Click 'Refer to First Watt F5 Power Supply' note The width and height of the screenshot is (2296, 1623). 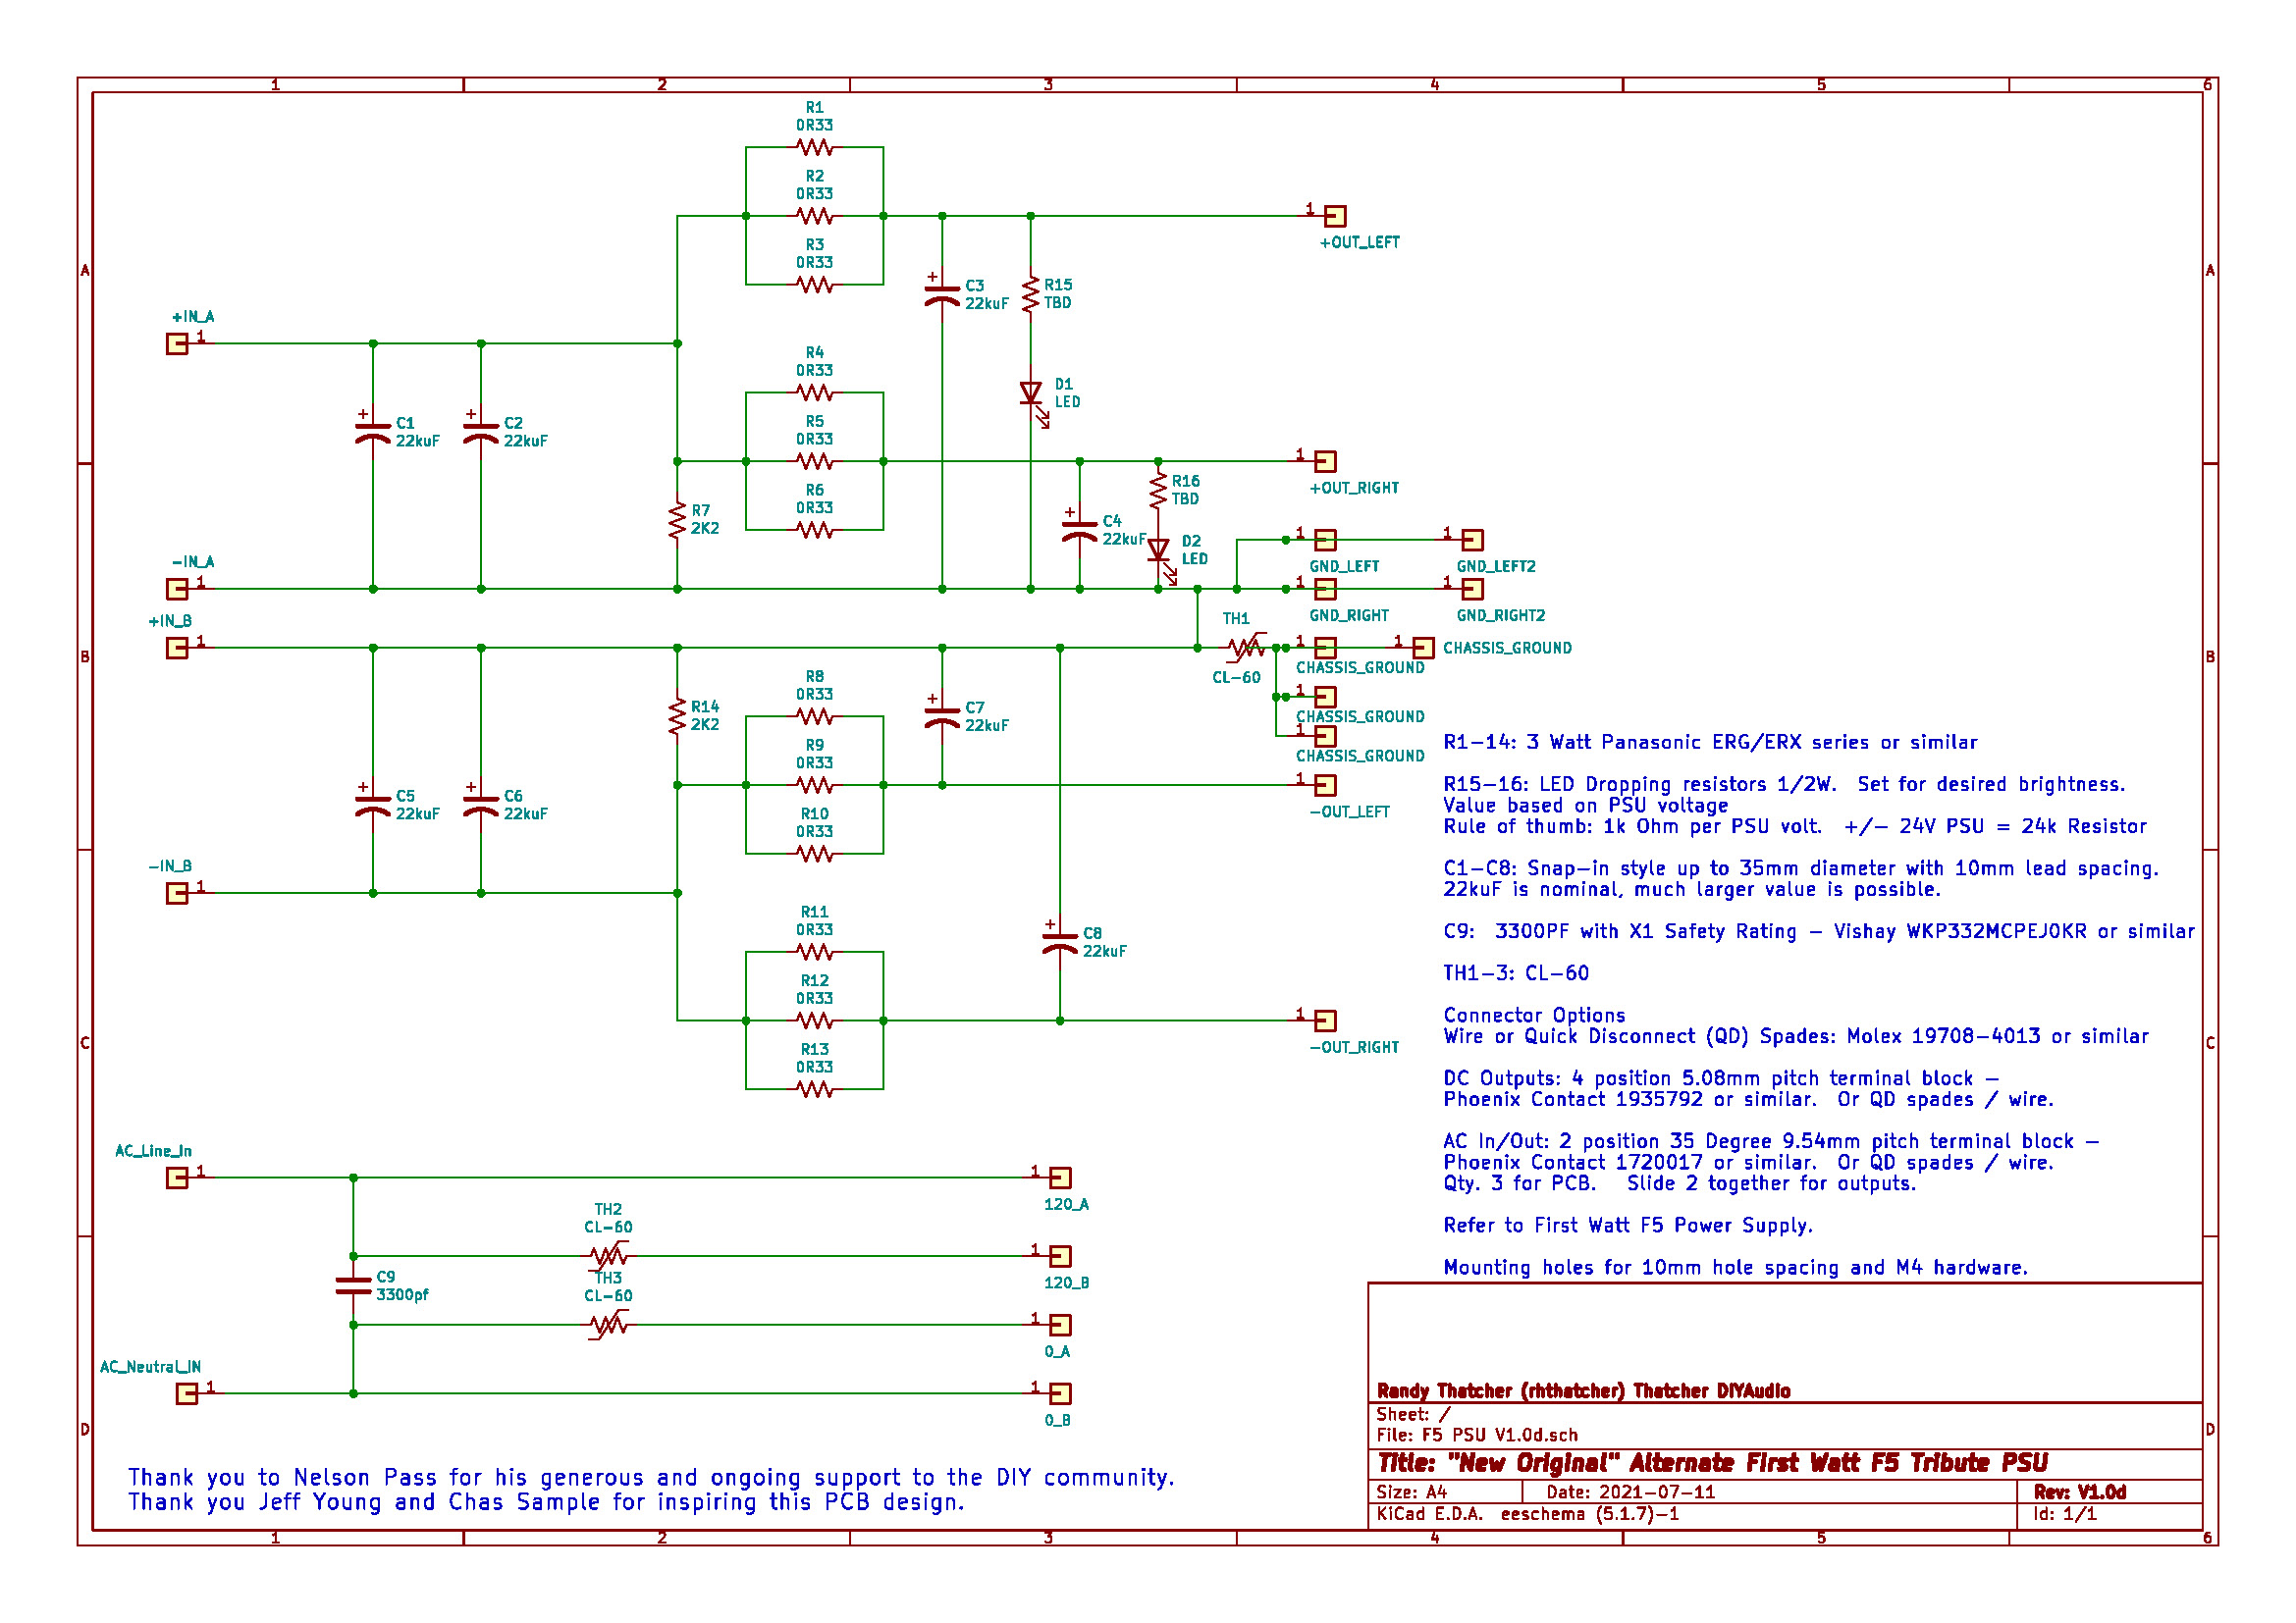click(x=1628, y=1226)
